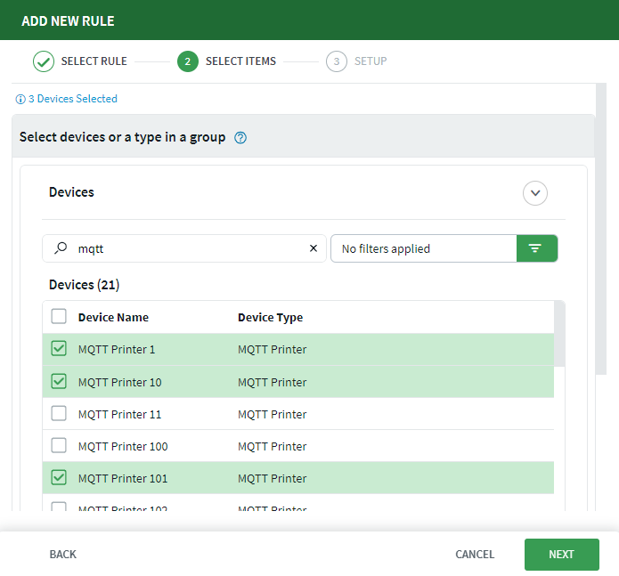Select the MQTT Printer 11 name text
The height and width of the screenshot is (576, 619).
pyautogui.click(x=119, y=414)
